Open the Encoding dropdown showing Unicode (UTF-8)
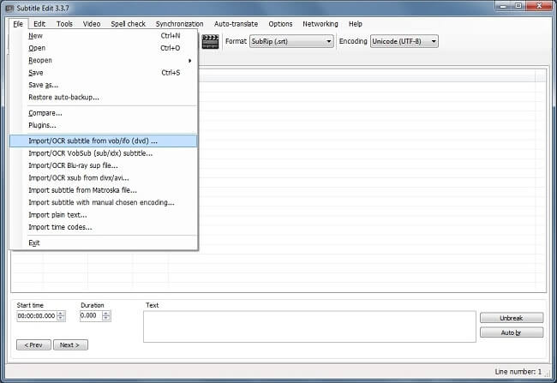Viewport: 557px width, 383px height. (x=404, y=41)
